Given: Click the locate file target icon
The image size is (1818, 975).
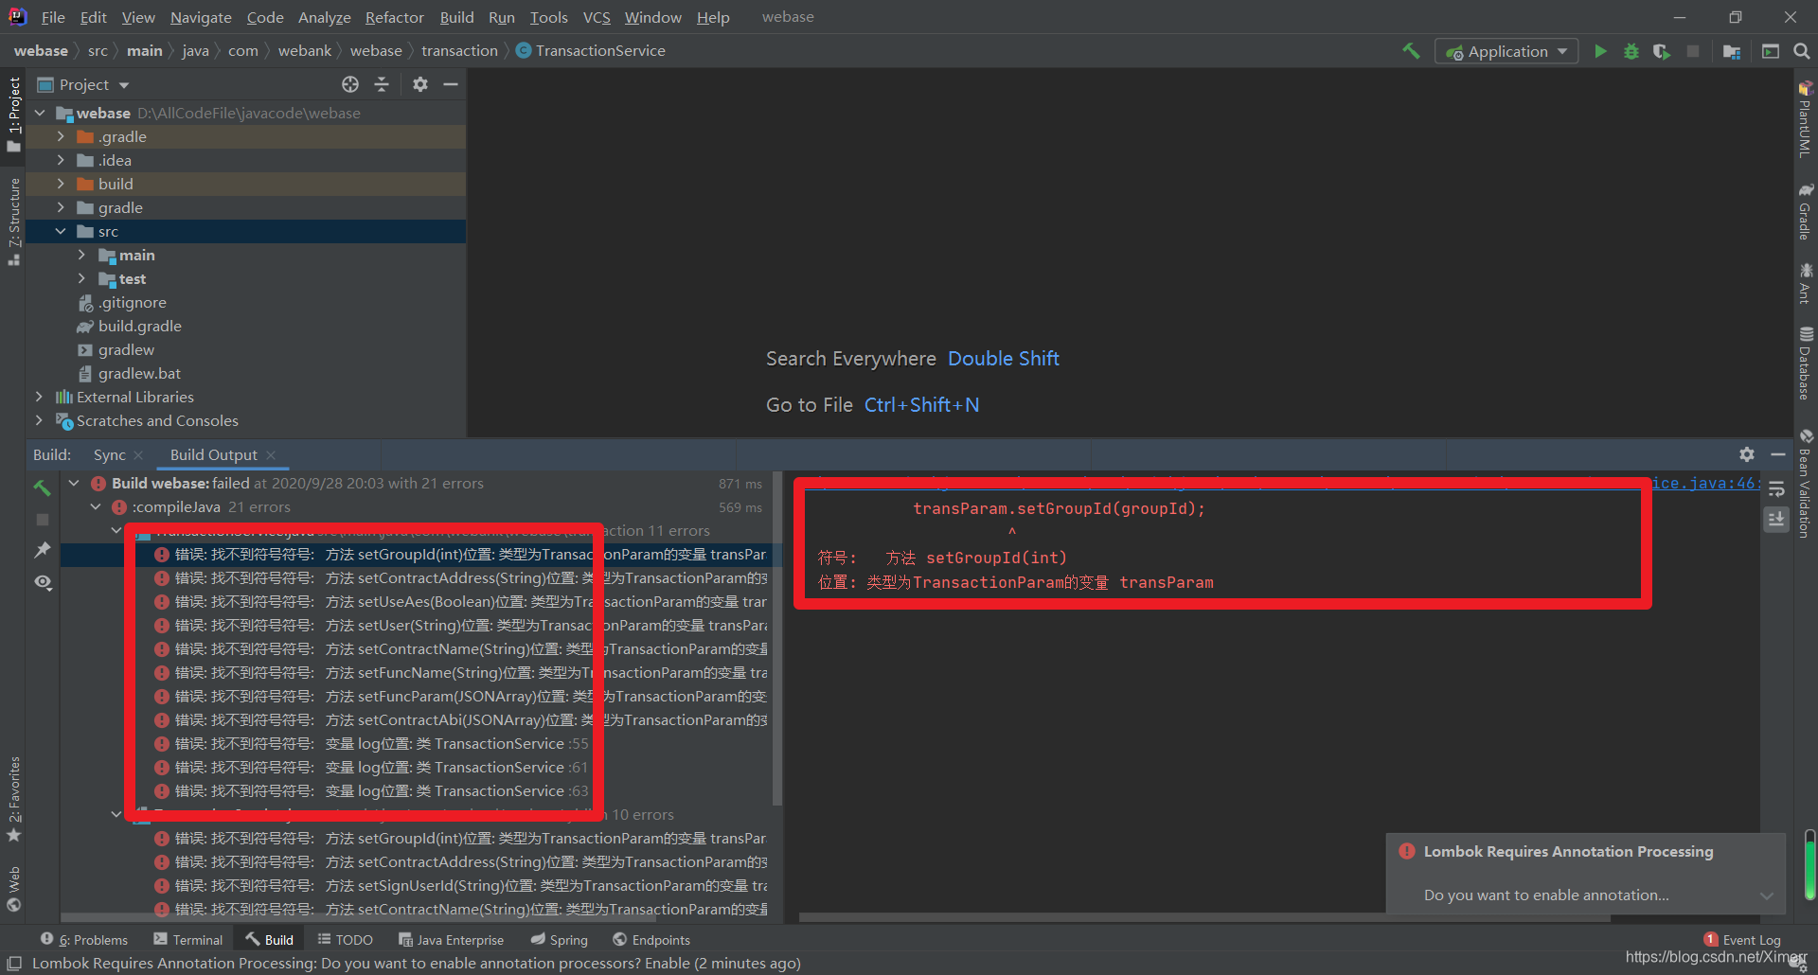Looking at the screenshot, I should [x=350, y=84].
